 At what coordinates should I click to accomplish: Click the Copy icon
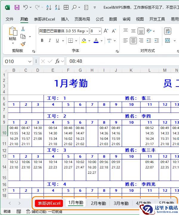pyautogui.click(x=23, y=37)
